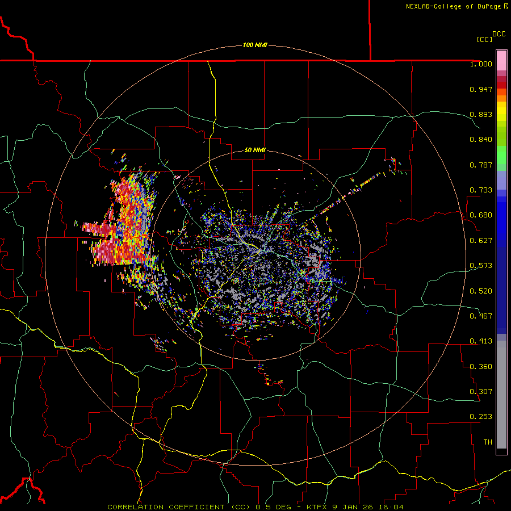The width and height of the screenshot is (511, 511).
Task: Click the 0.520 scale value
Action: pyautogui.click(x=481, y=291)
